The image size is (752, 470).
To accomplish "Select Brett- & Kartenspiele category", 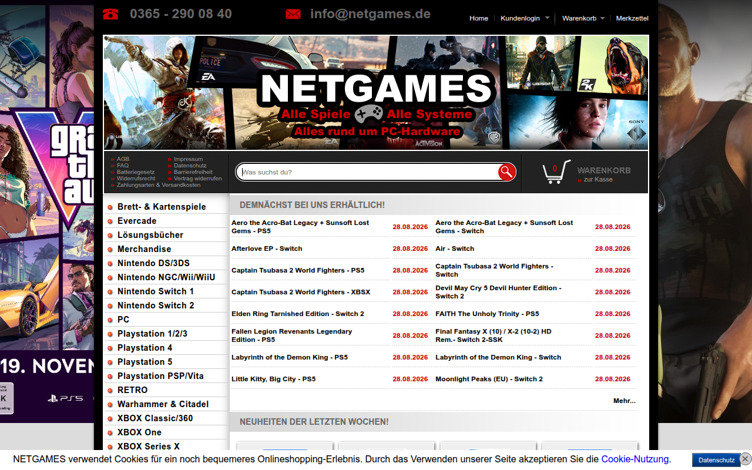I will click(x=162, y=207).
